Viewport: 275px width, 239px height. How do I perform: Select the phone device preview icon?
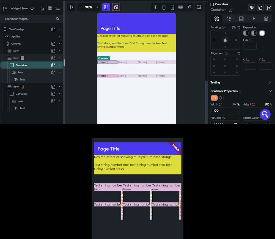click(164, 7)
